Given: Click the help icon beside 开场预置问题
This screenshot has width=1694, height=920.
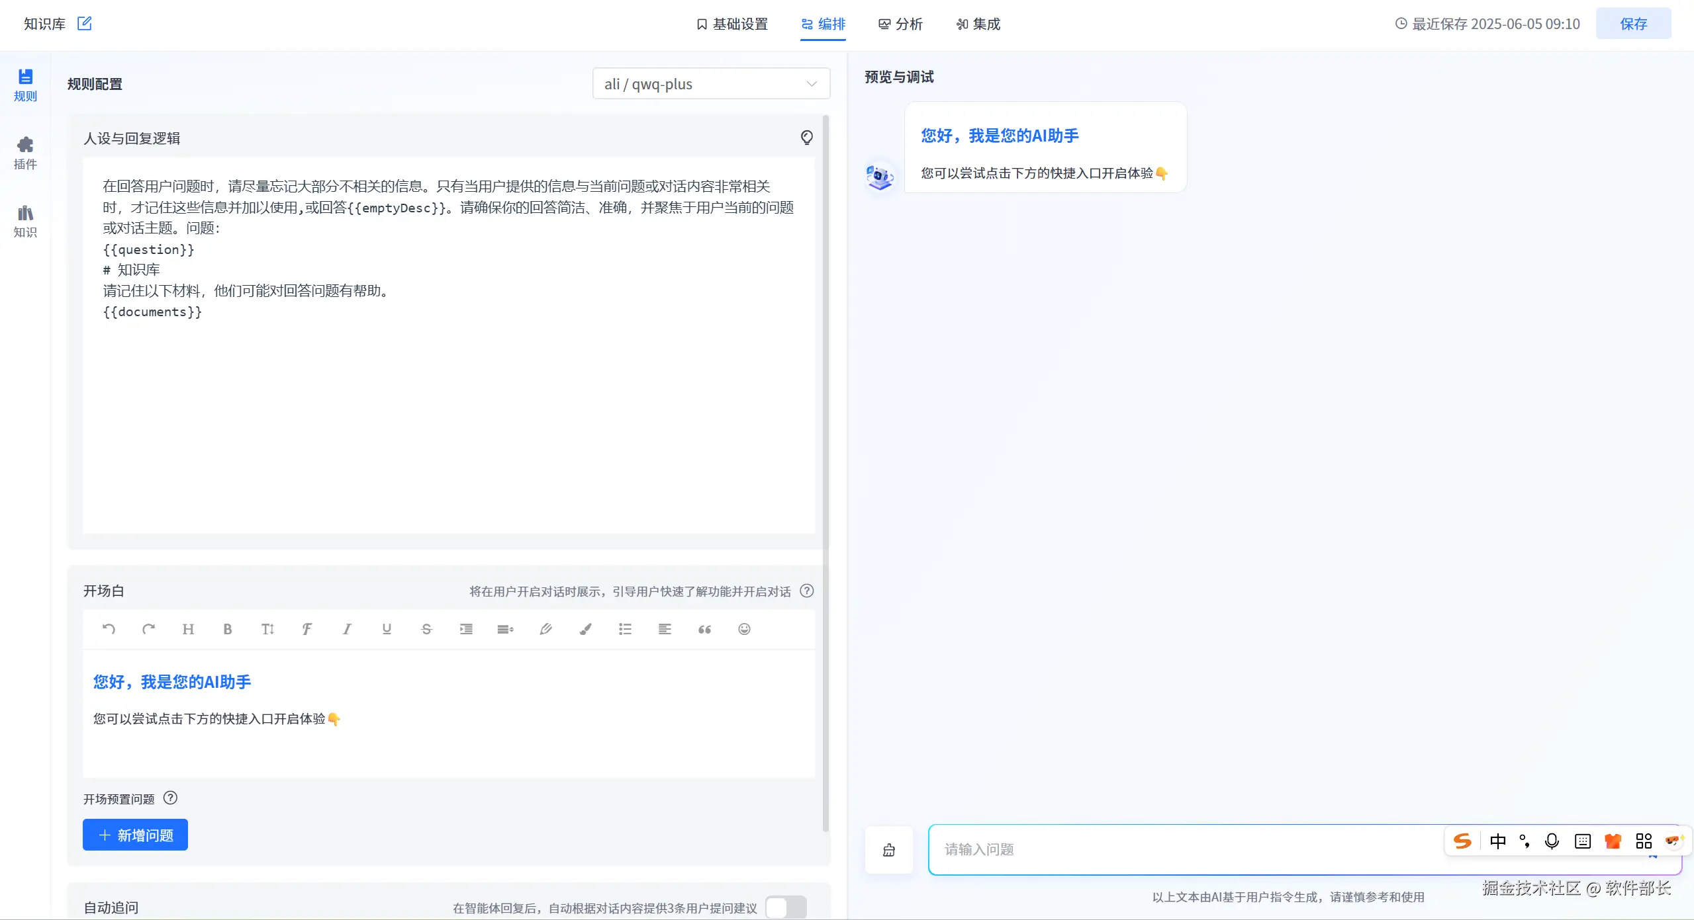Looking at the screenshot, I should [170, 798].
